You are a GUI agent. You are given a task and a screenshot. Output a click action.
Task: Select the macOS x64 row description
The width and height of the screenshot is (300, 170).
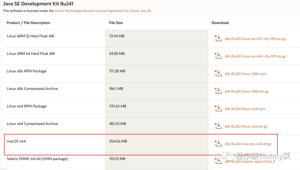(16, 141)
